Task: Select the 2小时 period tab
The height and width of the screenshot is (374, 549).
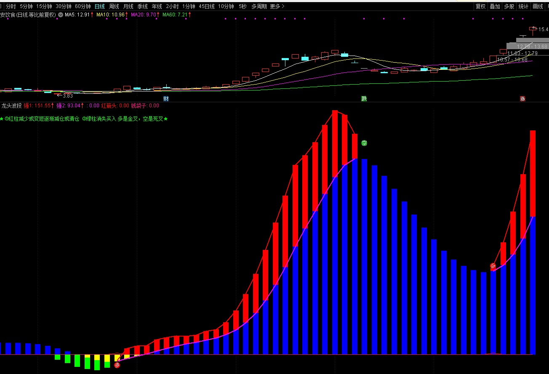Action: pos(172,6)
